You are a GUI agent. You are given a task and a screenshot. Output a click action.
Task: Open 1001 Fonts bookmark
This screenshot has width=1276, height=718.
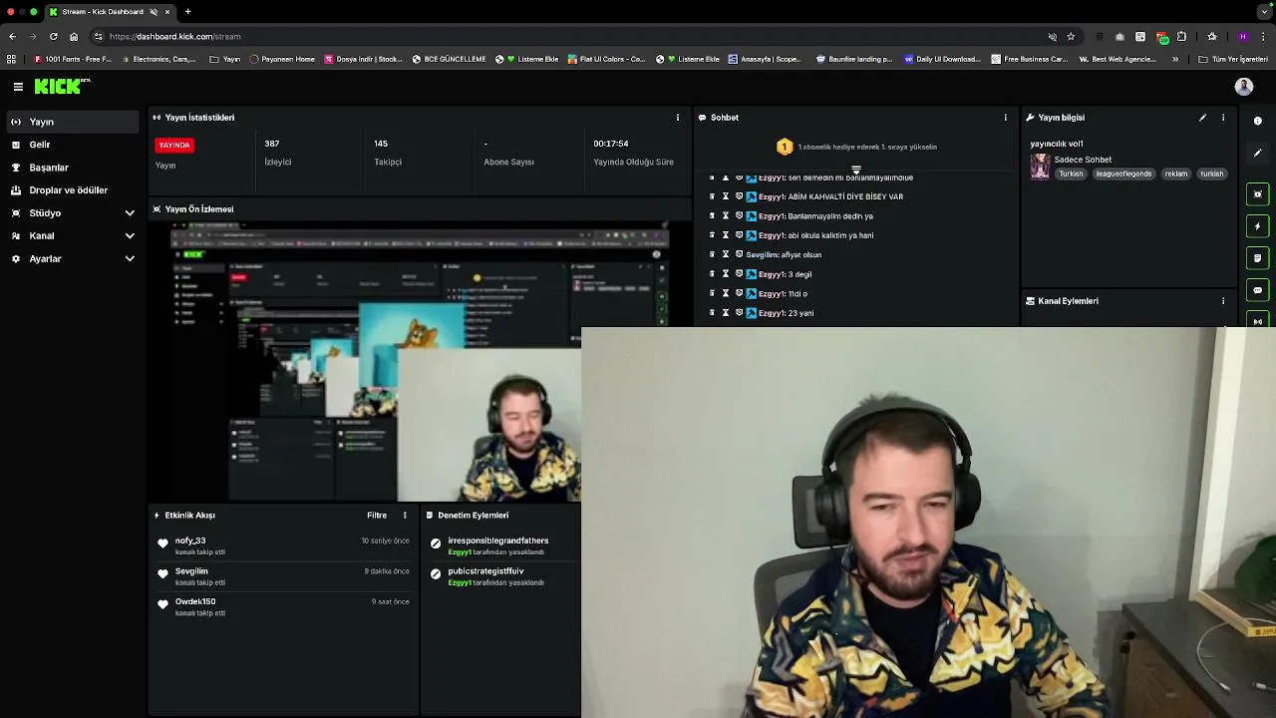pyautogui.click(x=73, y=59)
